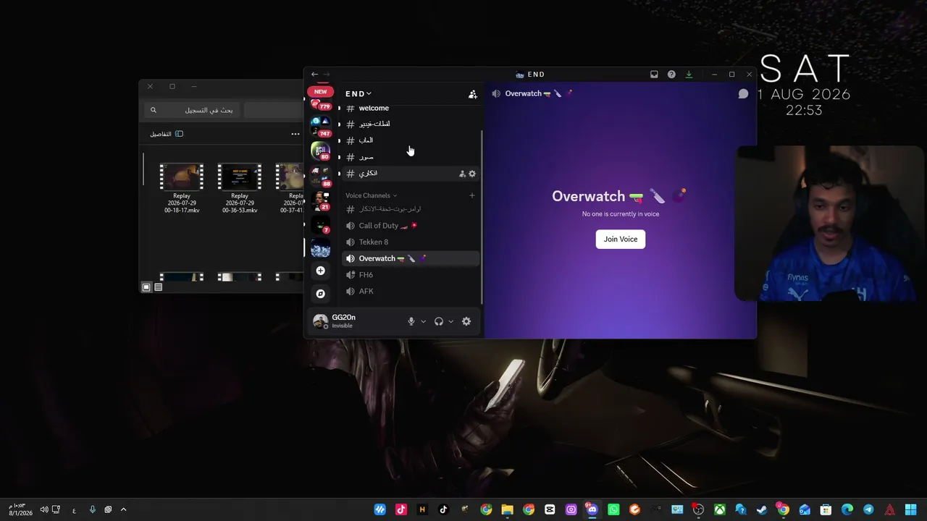Open the اوامر-بوت text channel under Voice Channels
927x521 pixels.
(x=411, y=209)
